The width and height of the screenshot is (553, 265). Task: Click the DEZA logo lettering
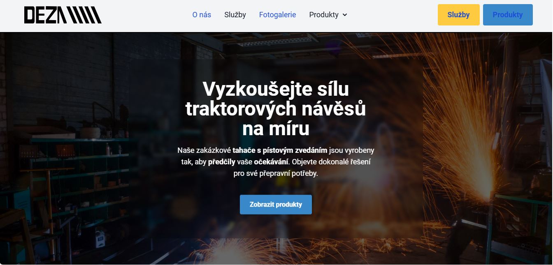(x=45, y=15)
